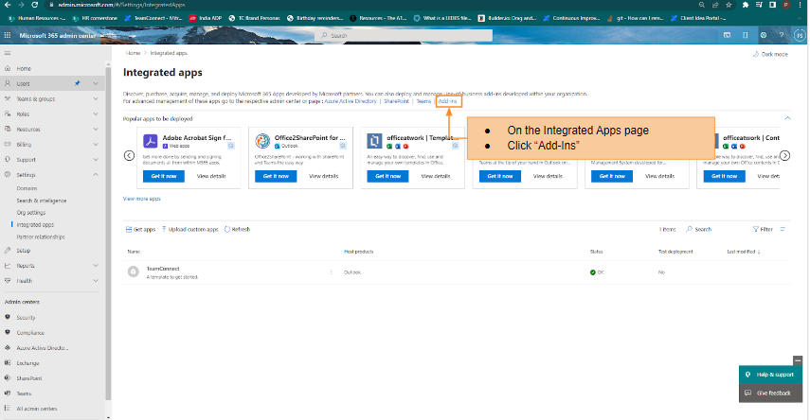Go to Home breadcrumb

tap(133, 53)
